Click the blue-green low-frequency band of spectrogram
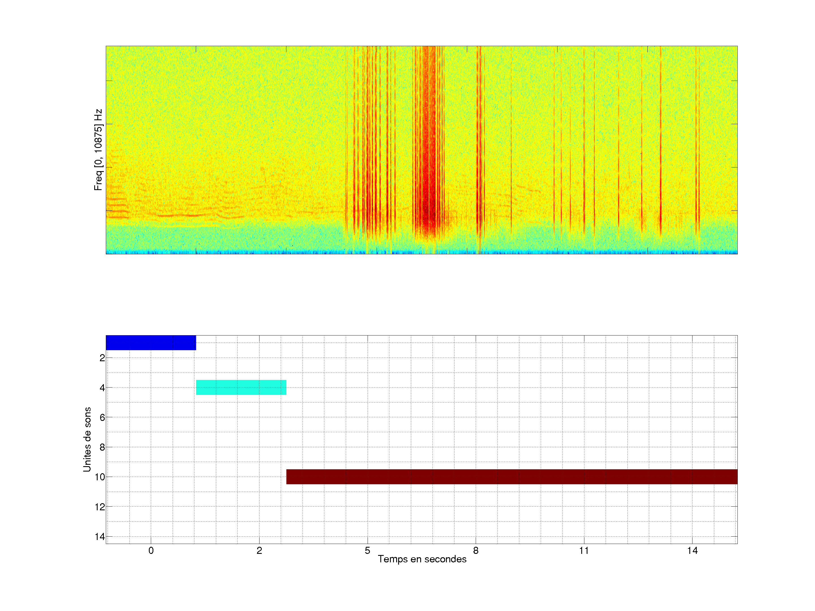This screenshot has height=611, width=815. click(221, 239)
